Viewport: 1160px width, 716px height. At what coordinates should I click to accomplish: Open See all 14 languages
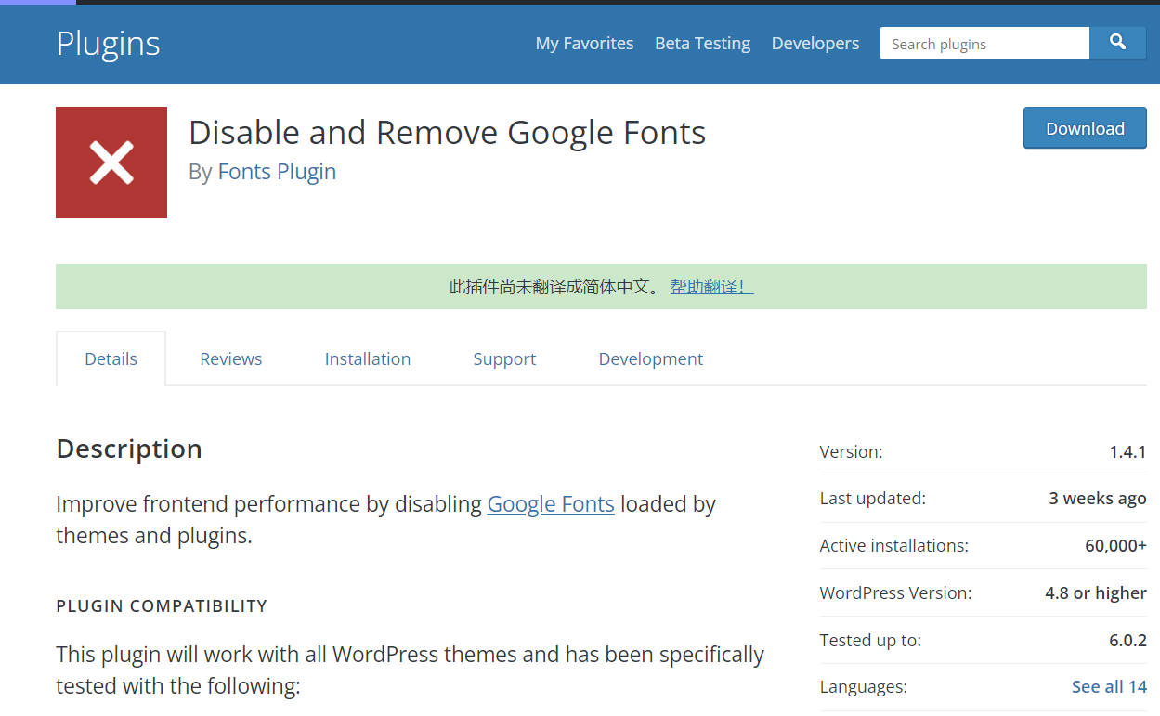[1109, 687]
